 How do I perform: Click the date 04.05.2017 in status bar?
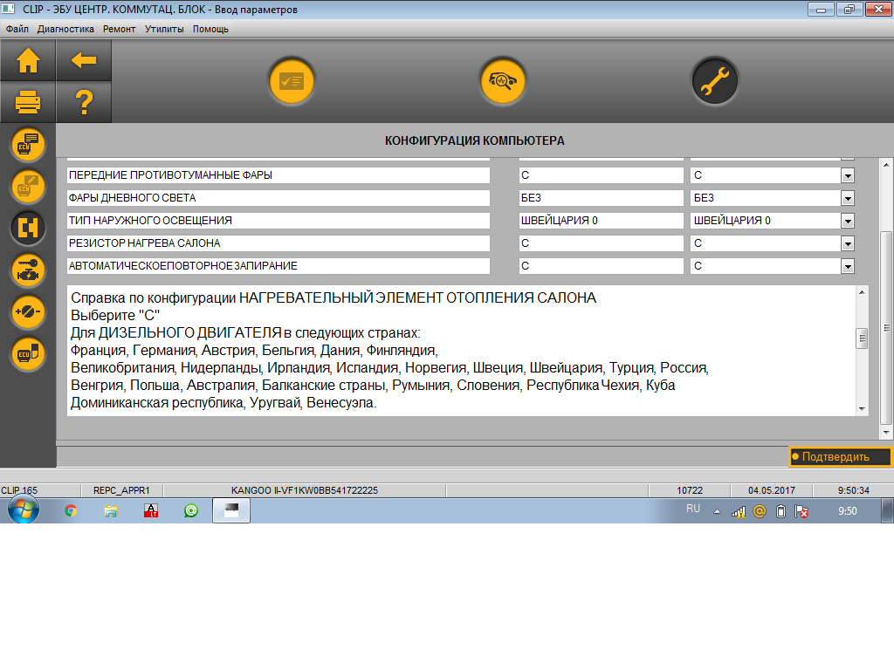tap(772, 490)
